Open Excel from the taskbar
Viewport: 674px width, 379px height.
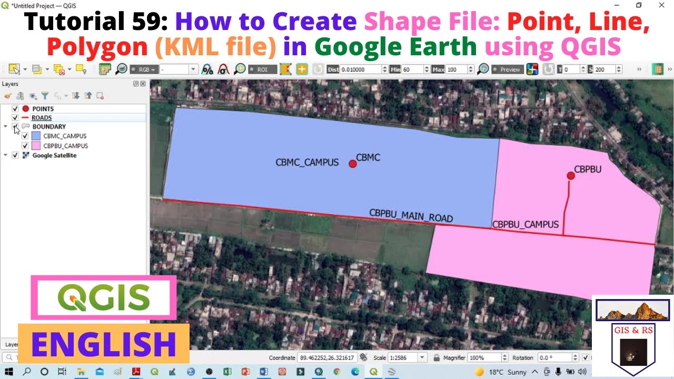(x=227, y=372)
